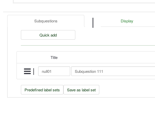Focus the null01 code field
Image resolution: width=155 pixels, height=114 pixels.
click(54, 71)
